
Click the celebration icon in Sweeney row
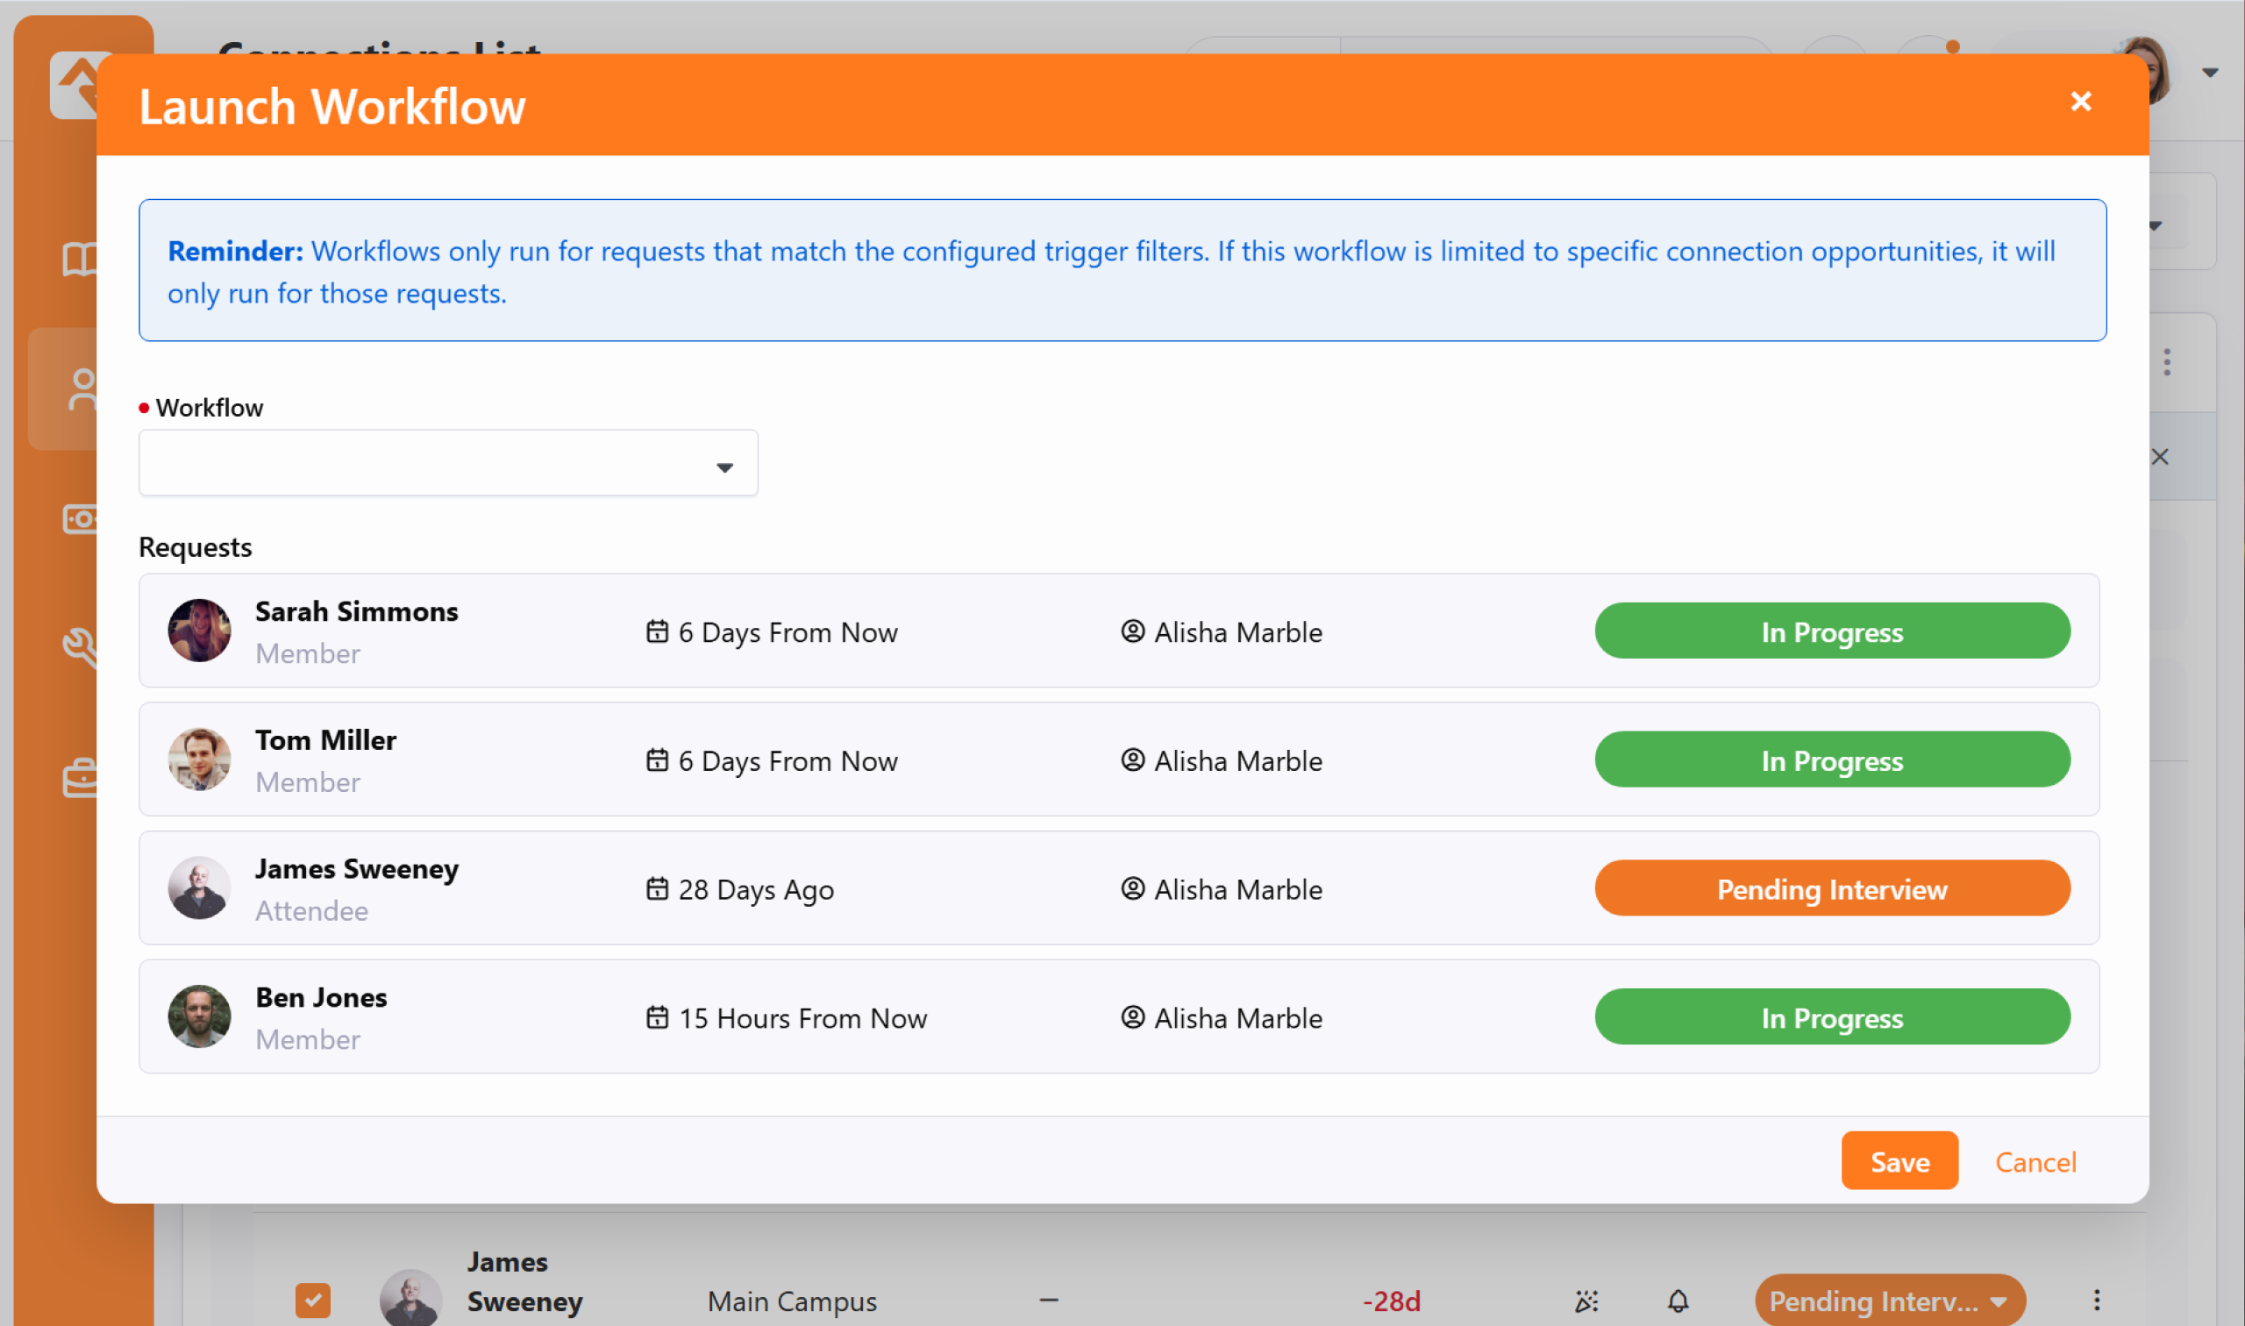1586,1301
